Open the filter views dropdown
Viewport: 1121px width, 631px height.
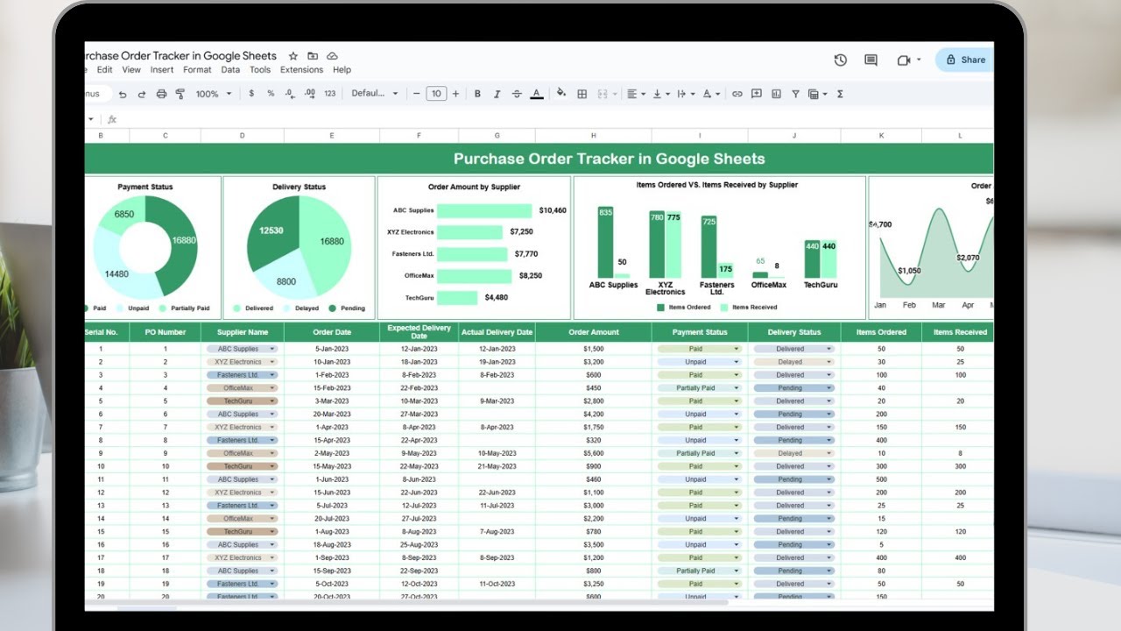point(818,94)
